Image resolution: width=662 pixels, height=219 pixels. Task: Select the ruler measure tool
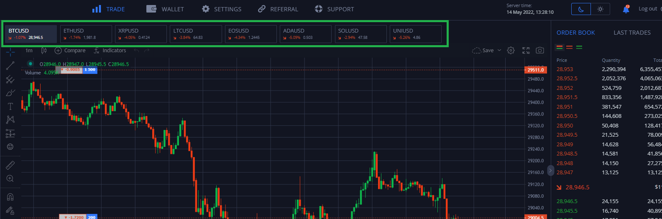(x=10, y=166)
